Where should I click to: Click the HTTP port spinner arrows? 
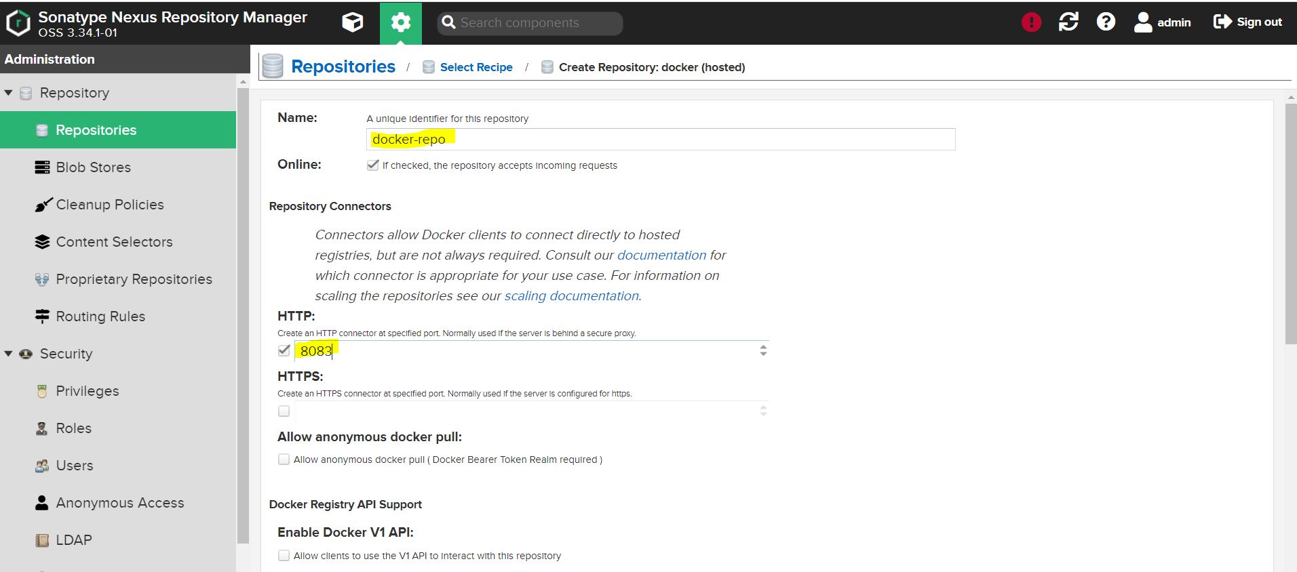[763, 350]
